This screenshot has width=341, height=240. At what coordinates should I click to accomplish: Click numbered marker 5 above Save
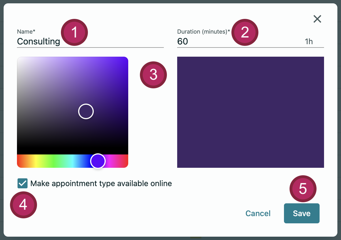point(303,189)
